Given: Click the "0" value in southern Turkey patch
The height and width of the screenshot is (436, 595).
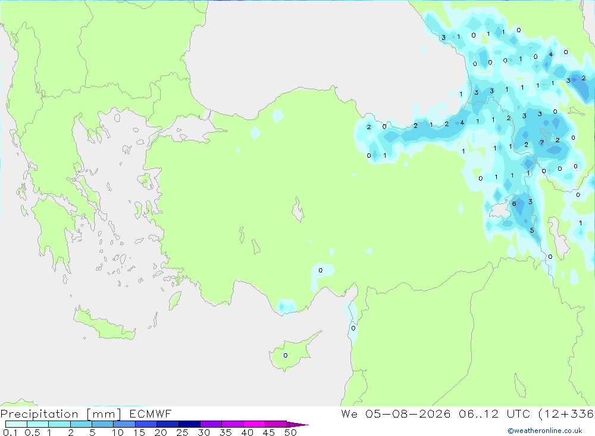Looking at the screenshot, I should 321,270.
